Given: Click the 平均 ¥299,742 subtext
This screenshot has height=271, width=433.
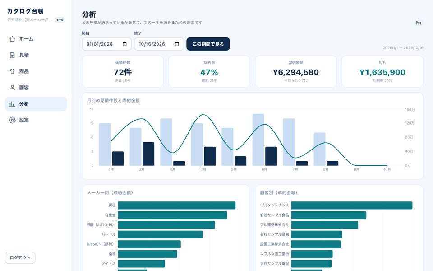Looking at the screenshot, I should click(x=296, y=81).
